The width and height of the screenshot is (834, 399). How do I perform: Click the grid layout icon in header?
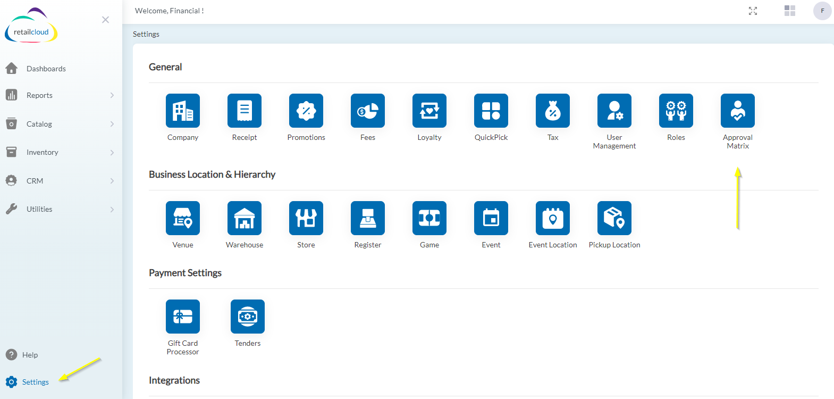790,11
